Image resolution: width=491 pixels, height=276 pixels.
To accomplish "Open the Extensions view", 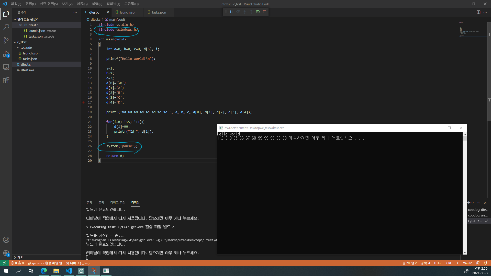I will [x=6, y=80].
